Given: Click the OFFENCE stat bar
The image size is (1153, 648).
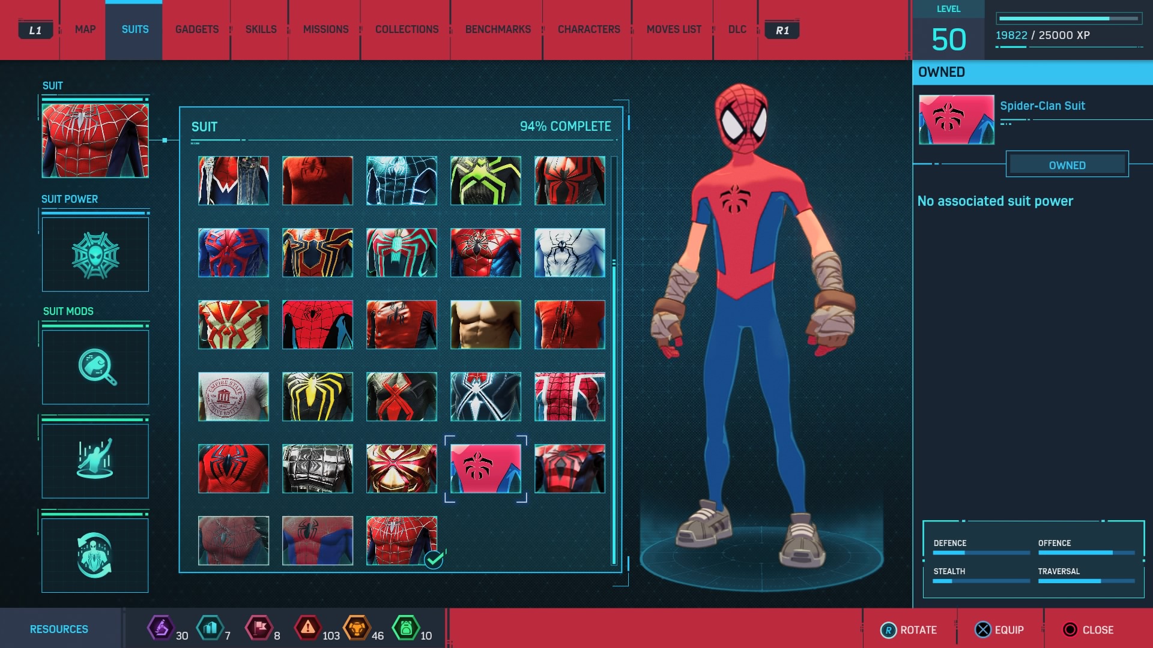Looking at the screenshot, I should (1086, 553).
